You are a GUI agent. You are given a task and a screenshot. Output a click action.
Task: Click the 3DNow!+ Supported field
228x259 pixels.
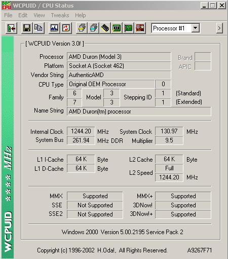pyautogui.click(x=183, y=214)
